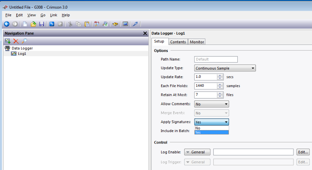The image size is (312, 170).
Task: Open the File menu
Action: pos(8,15)
